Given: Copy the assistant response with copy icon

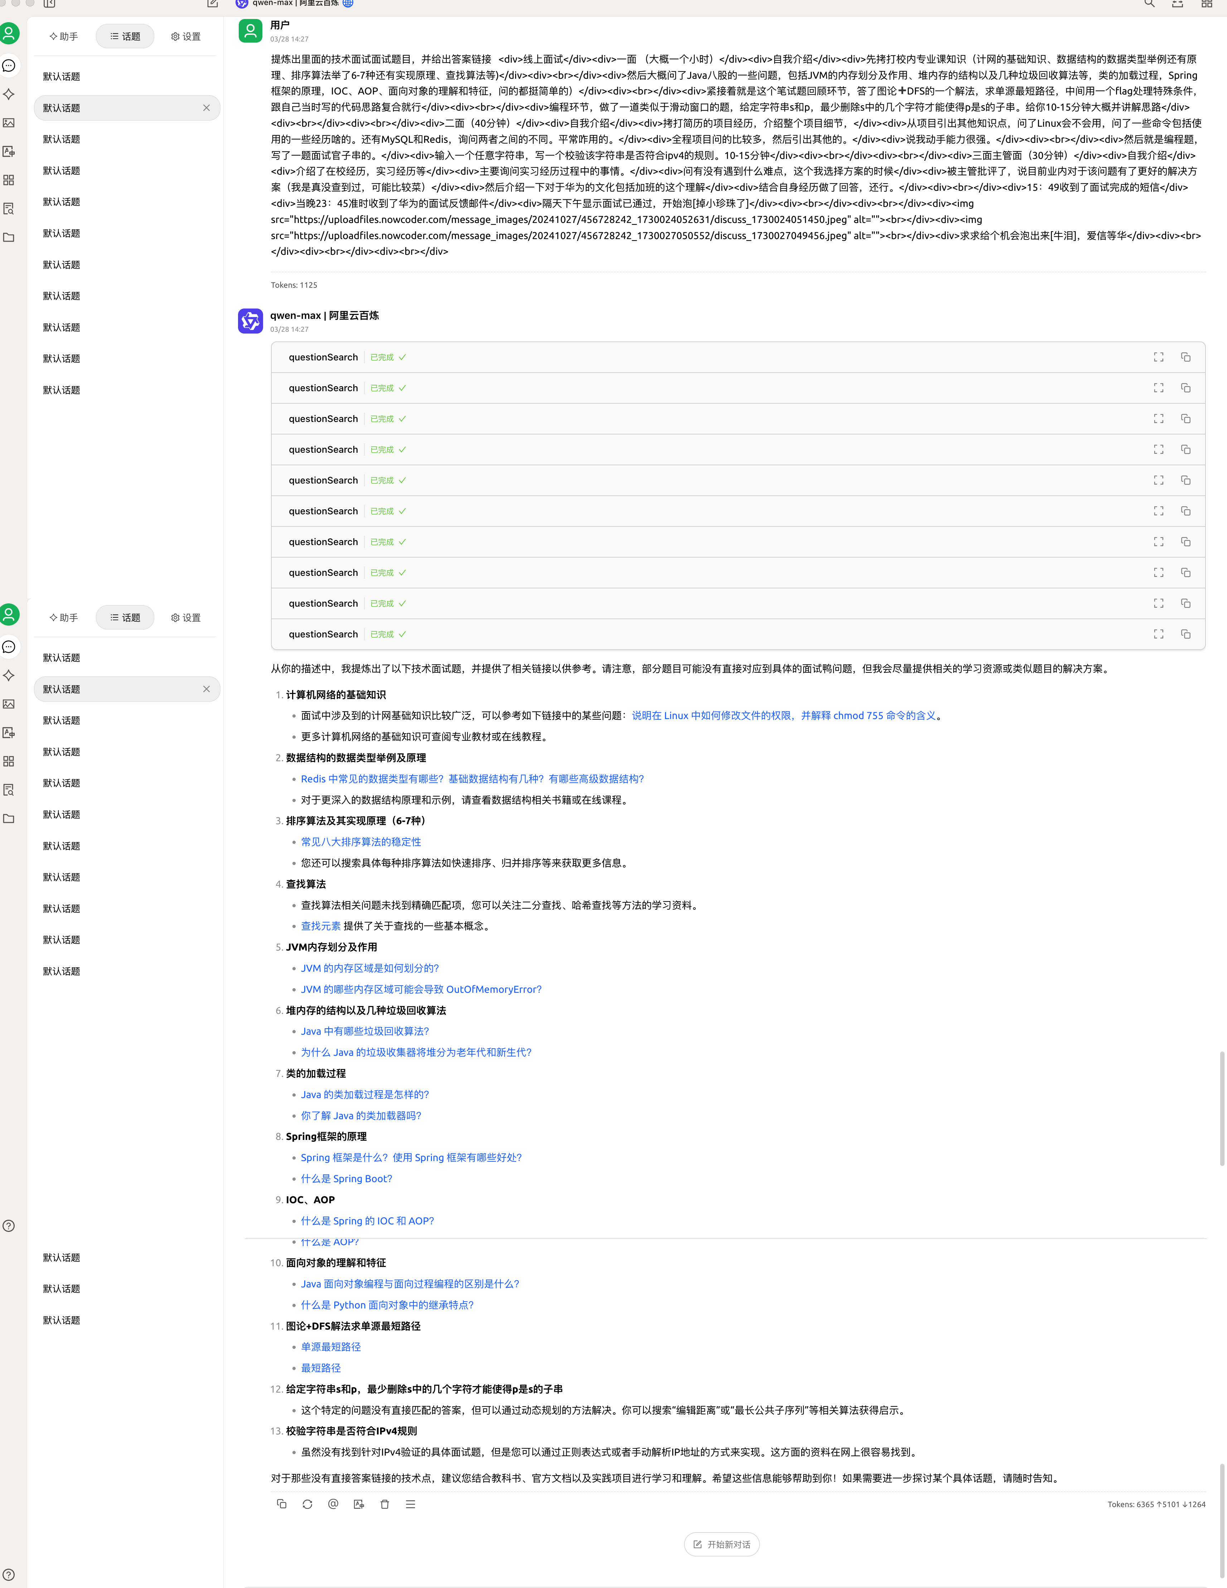Looking at the screenshot, I should coord(281,1504).
